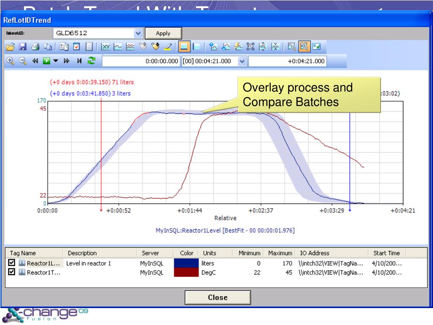Click the zoom in magnifier icon
Viewport: 433px width, 325px height.
[x=10, y=61]
